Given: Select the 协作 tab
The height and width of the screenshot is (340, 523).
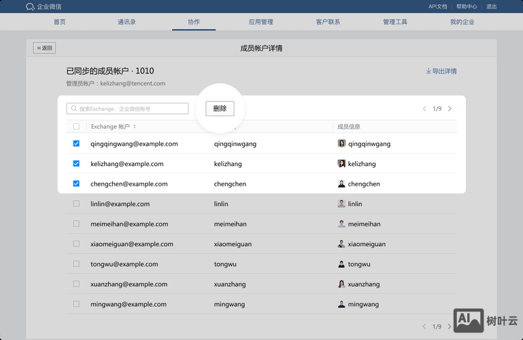Looking at the screenshot, I should [x=194, y=22].
